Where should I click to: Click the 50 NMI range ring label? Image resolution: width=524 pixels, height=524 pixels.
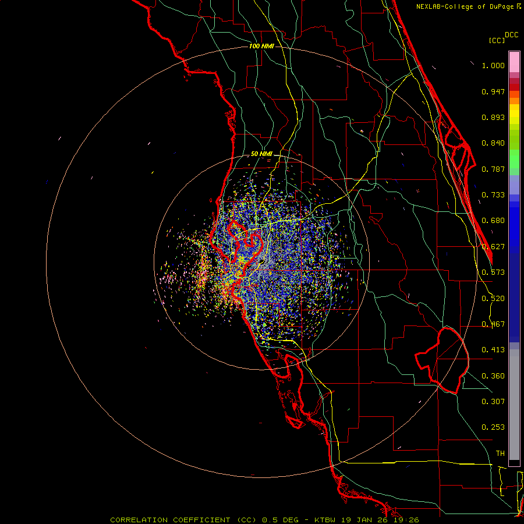coord(261,154)
